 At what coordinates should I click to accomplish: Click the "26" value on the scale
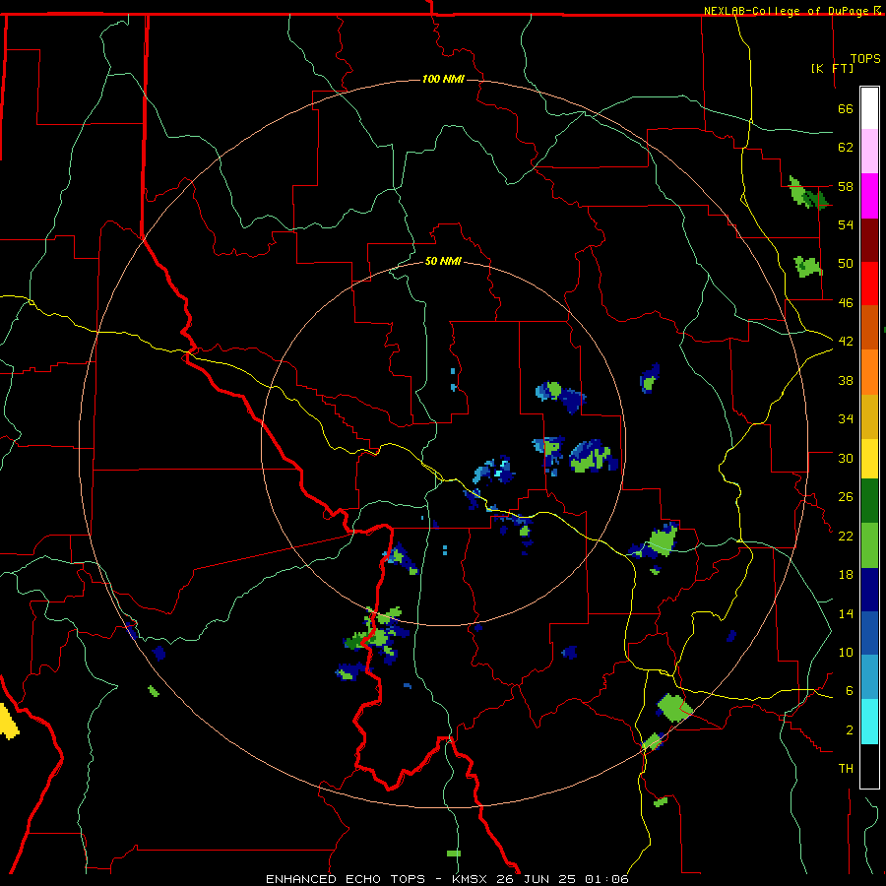click(846, 497)
